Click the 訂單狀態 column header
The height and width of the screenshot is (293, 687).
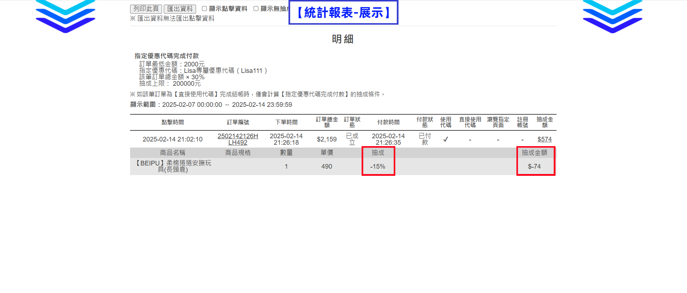point(352,122)
